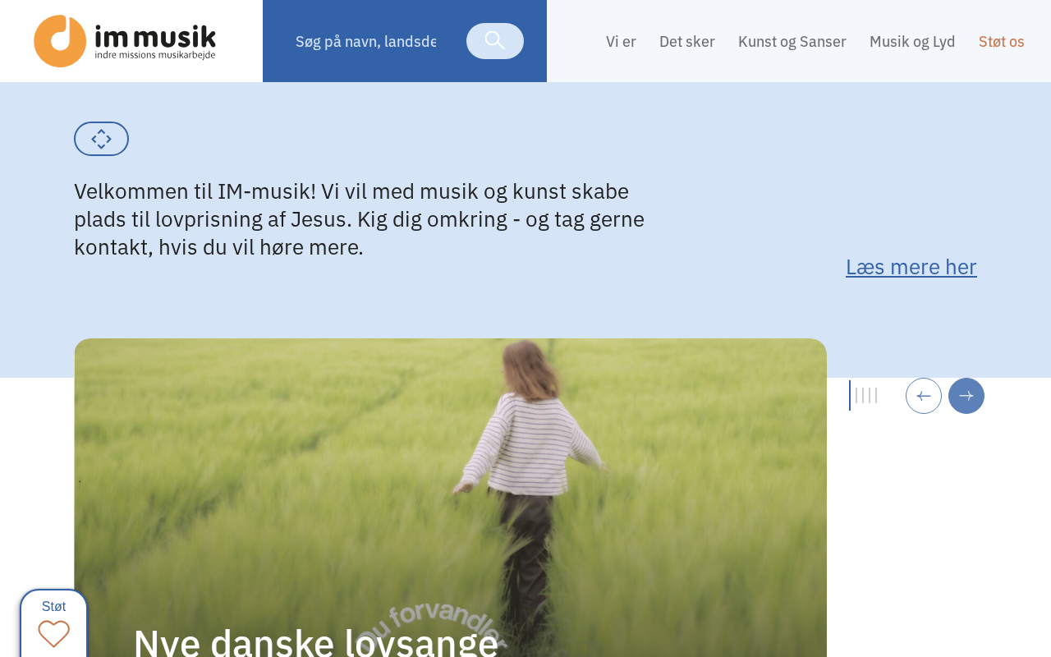Click the magnifying glass search button
Viewport: 1051px width, 657px height.
coord(495,41)
